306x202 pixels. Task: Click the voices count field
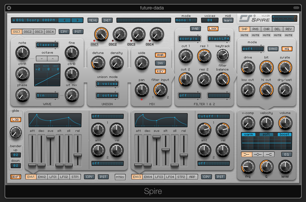click(210, 20)
